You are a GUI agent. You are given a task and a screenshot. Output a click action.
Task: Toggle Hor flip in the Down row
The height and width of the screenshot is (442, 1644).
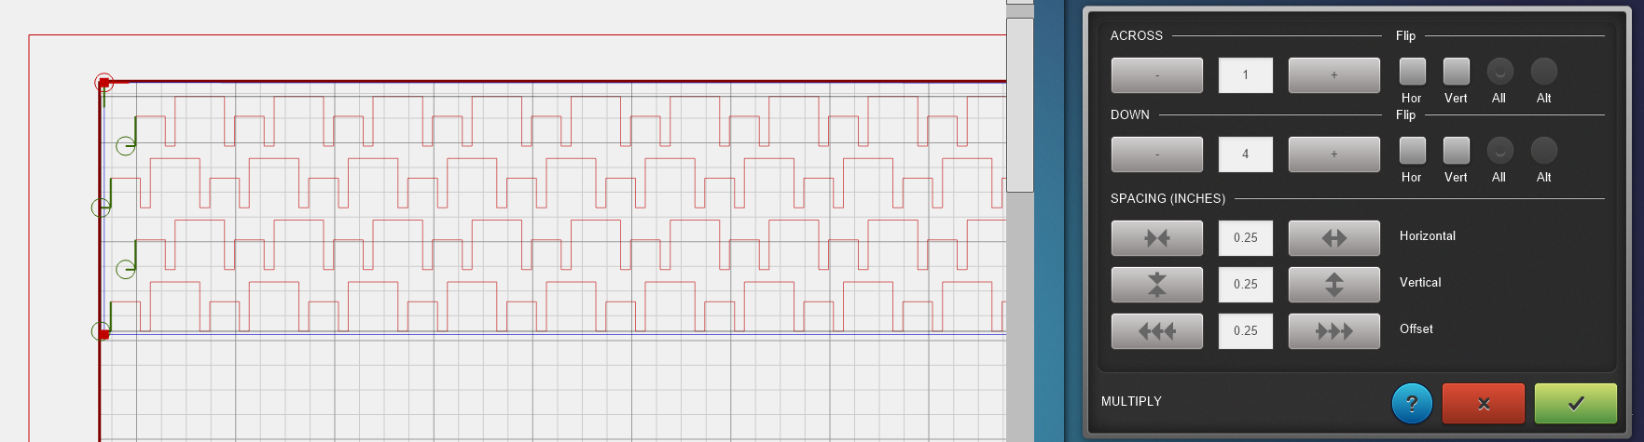(x=1412, y=151)
